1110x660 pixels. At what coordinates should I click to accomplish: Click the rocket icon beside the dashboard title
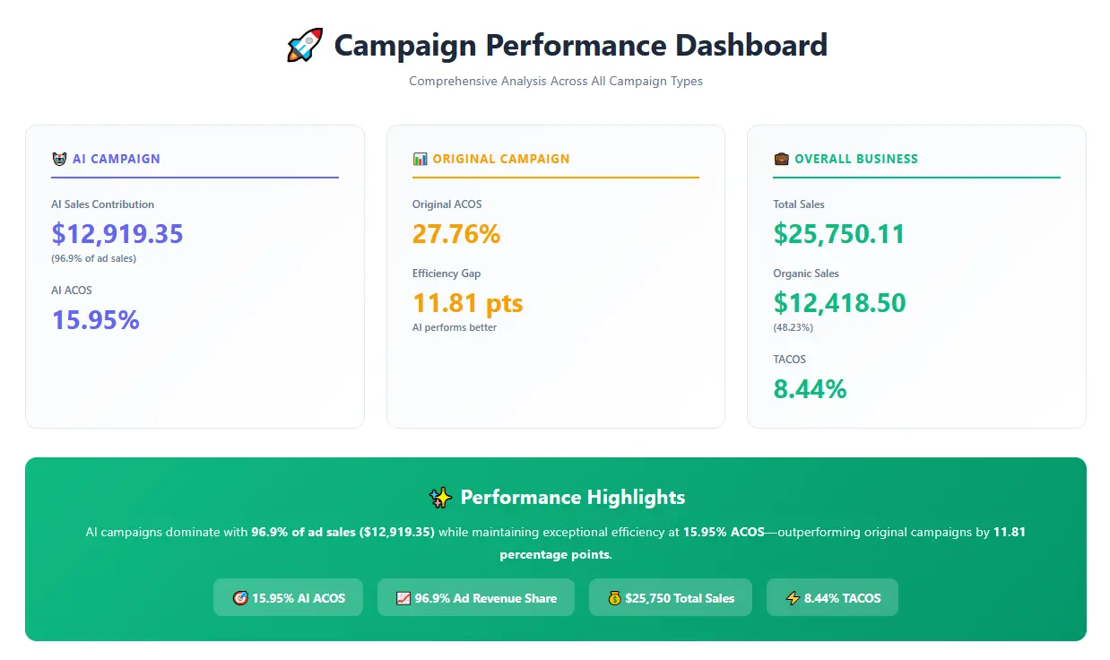[305, 45]
